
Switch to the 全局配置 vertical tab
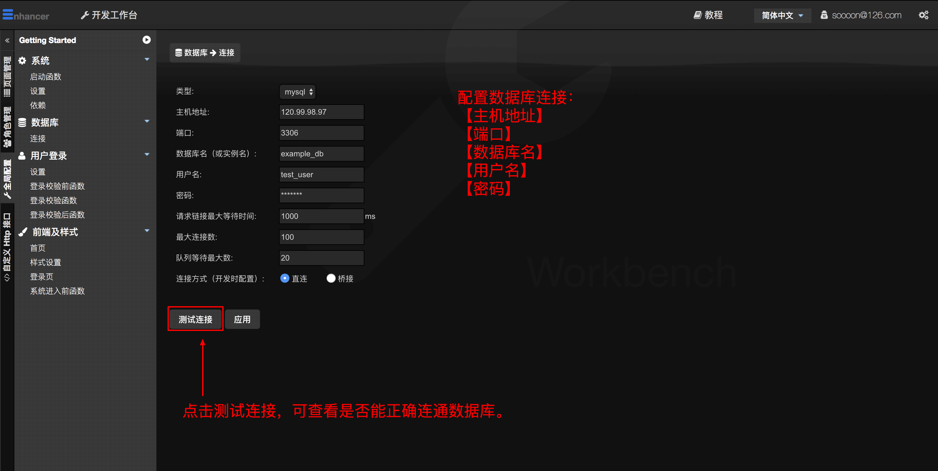pos(7,179)
